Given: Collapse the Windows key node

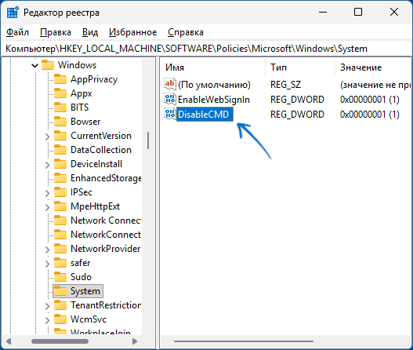Looking at the screenshot, I should pos(34,65).
